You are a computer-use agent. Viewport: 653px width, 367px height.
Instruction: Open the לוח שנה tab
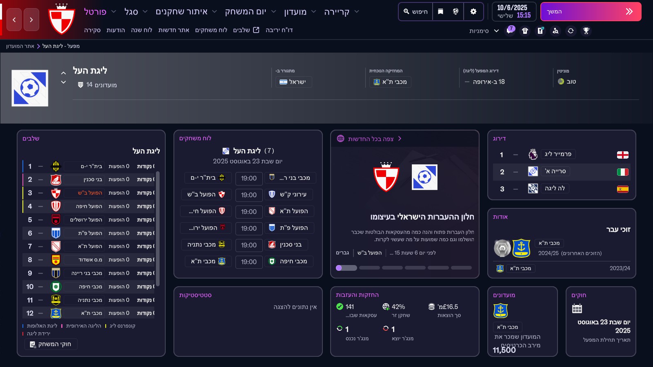pyautogui.click(x=141, y=30)
